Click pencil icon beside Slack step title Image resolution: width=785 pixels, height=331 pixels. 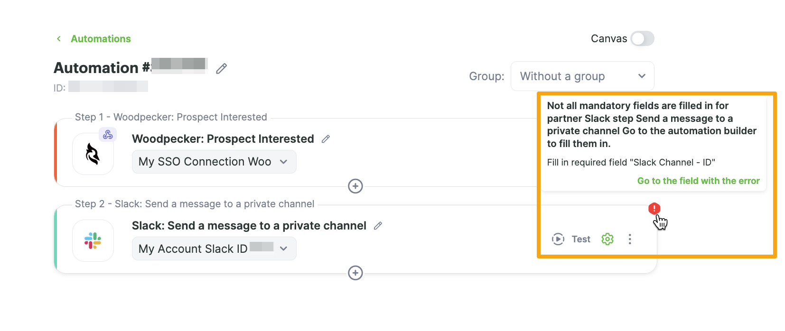(x=378, y=226)
